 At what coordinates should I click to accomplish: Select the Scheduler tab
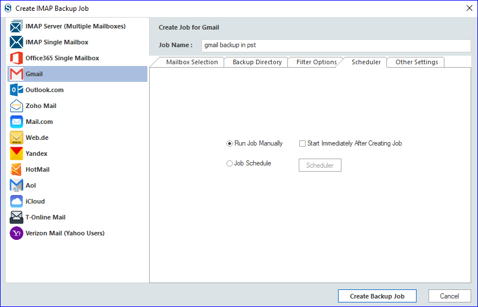click(x=366, y=62)
